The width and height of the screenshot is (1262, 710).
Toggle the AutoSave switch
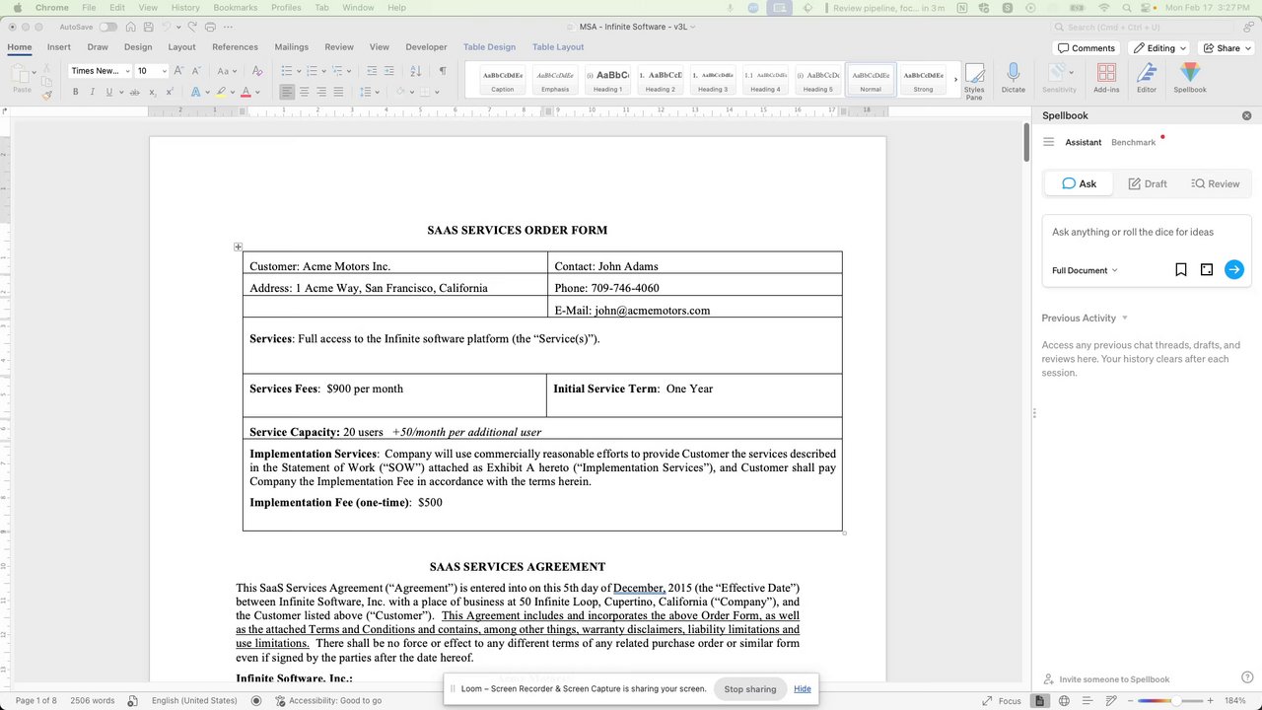point(108,27)
